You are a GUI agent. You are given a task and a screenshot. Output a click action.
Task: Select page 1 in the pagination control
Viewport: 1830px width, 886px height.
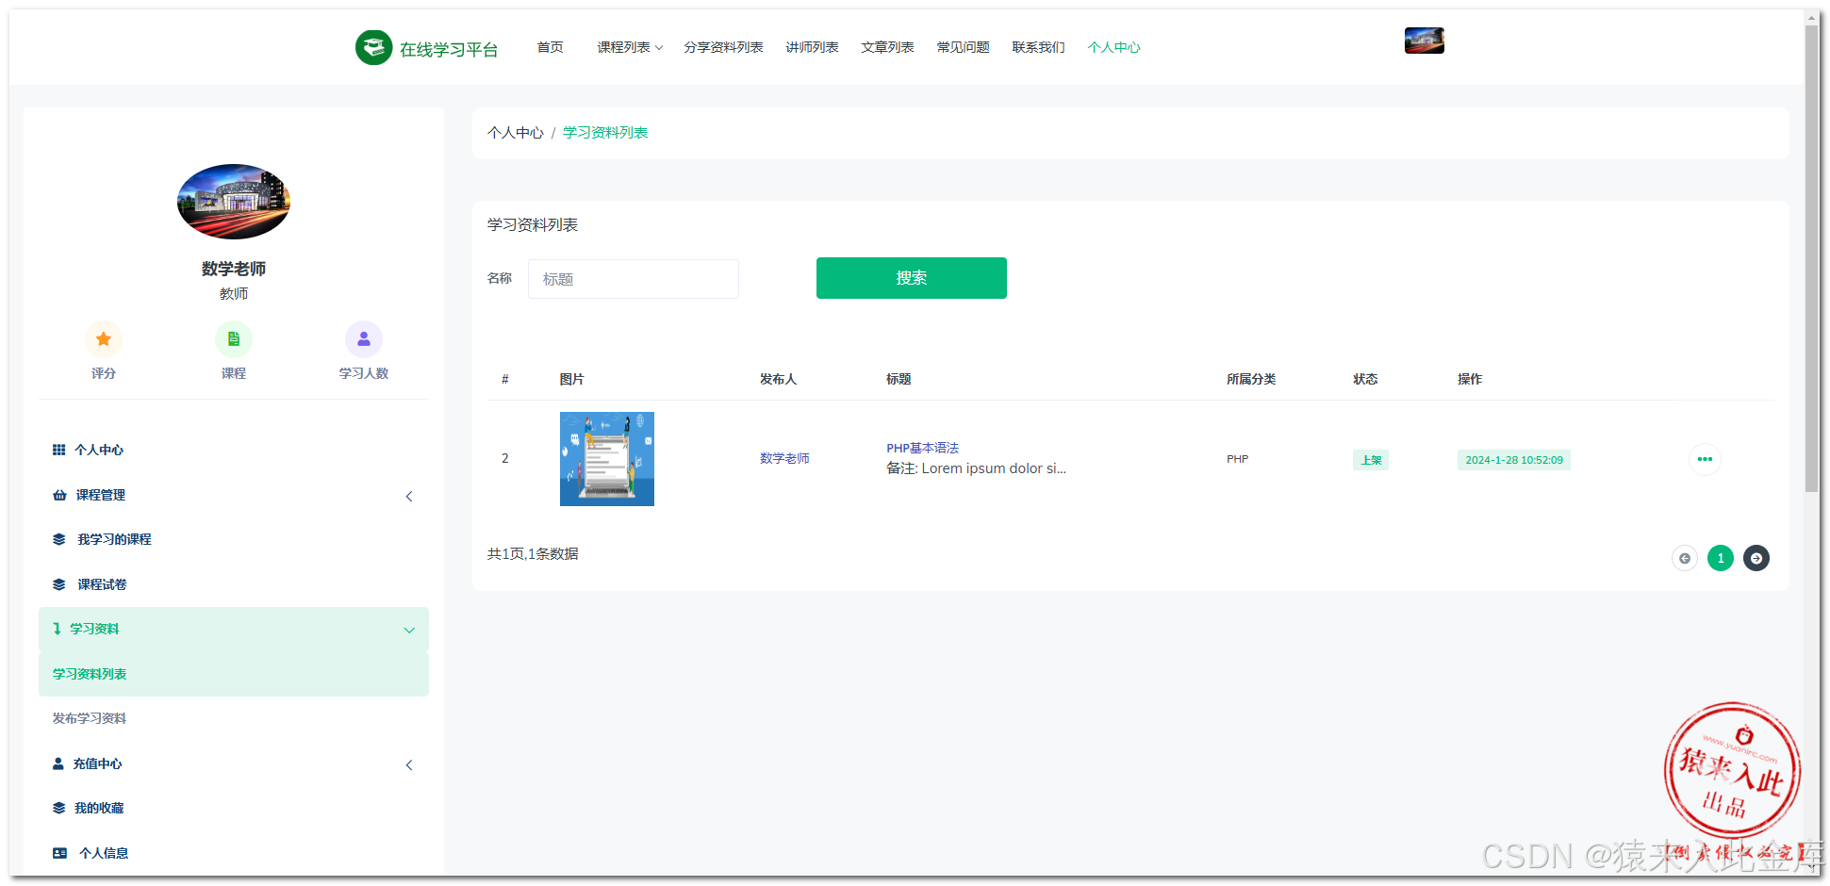click(x=1720, y=558)
